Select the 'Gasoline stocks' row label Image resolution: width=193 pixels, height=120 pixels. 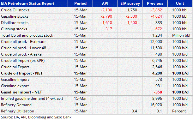click(15, 16)
